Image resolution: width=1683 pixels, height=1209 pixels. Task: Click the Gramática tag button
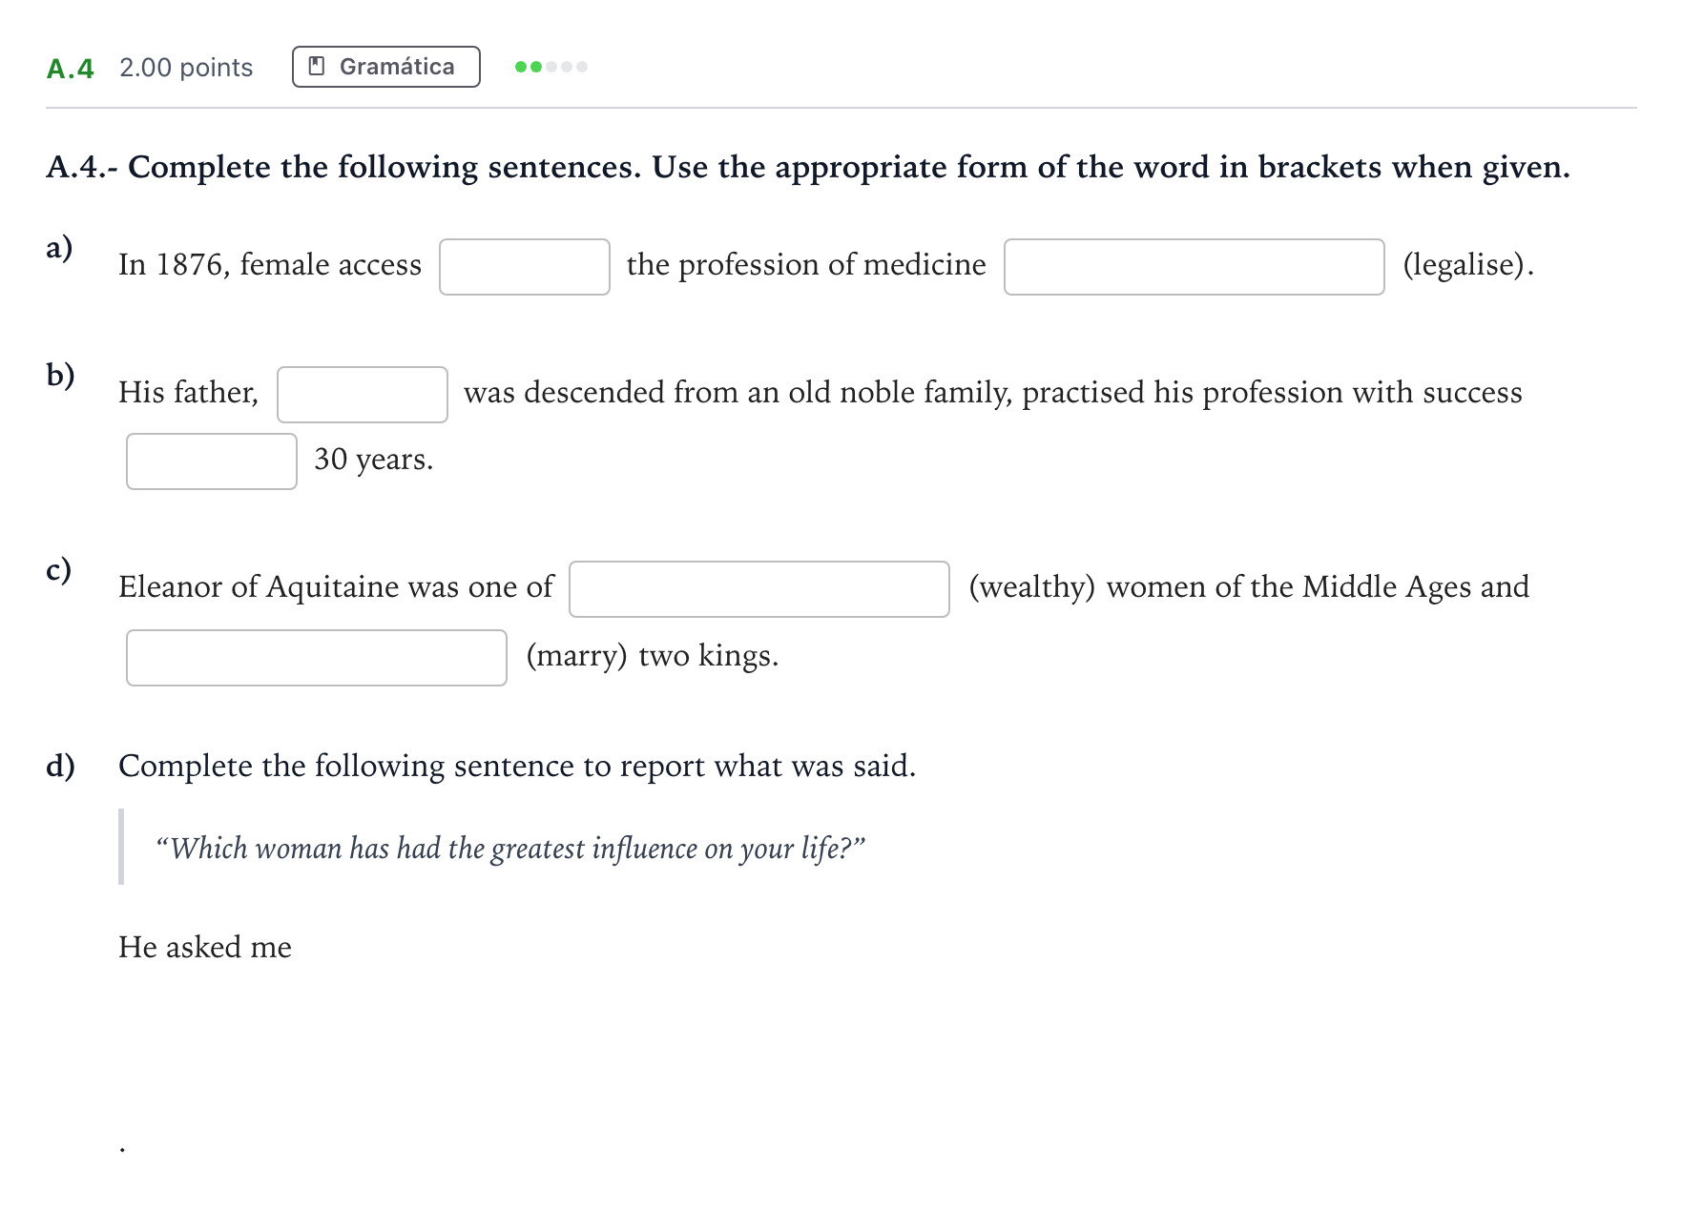point(385,67)
